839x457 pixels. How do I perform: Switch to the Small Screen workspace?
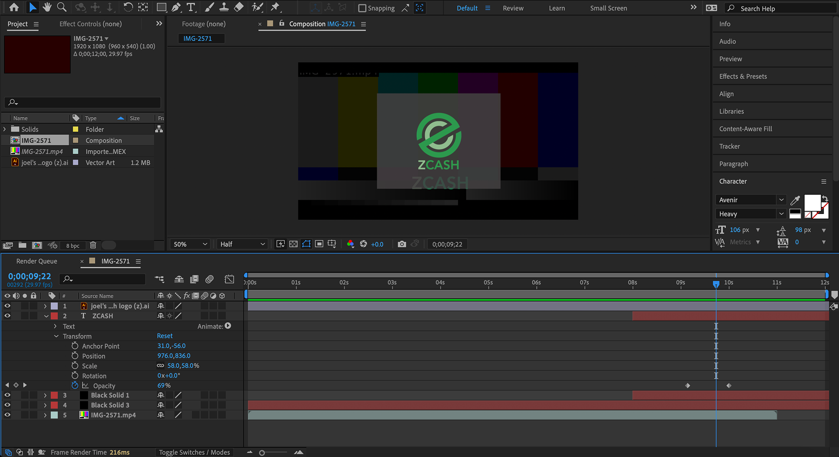tap(608, 8)
